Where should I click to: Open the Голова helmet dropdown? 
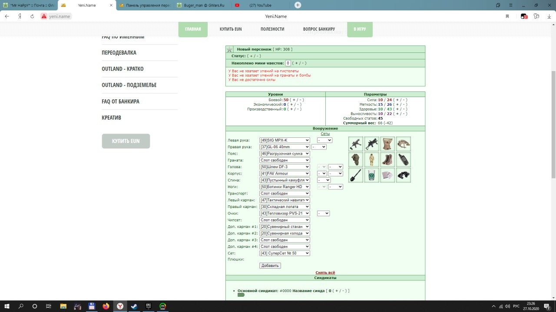(x=285, y=167)
